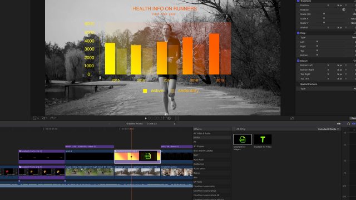Screen dimensions: 356x200
Task: Play the video from the viewer
Action: click(146, 118)
